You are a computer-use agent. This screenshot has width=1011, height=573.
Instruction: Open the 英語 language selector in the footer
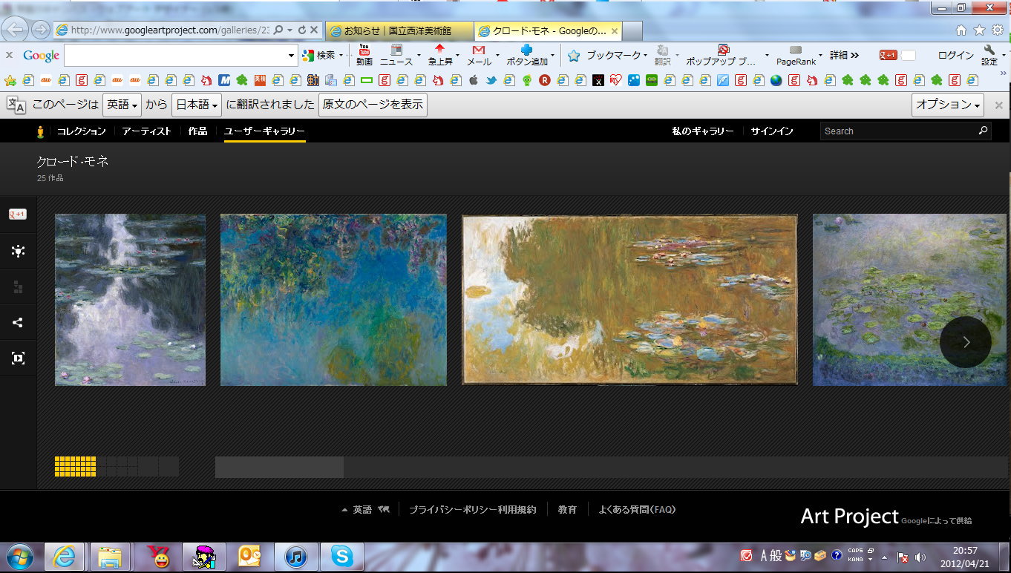click(x=364, y=510)
